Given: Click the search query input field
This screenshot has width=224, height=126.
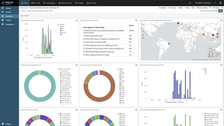Looking at the screenshot, I should 109,11.
